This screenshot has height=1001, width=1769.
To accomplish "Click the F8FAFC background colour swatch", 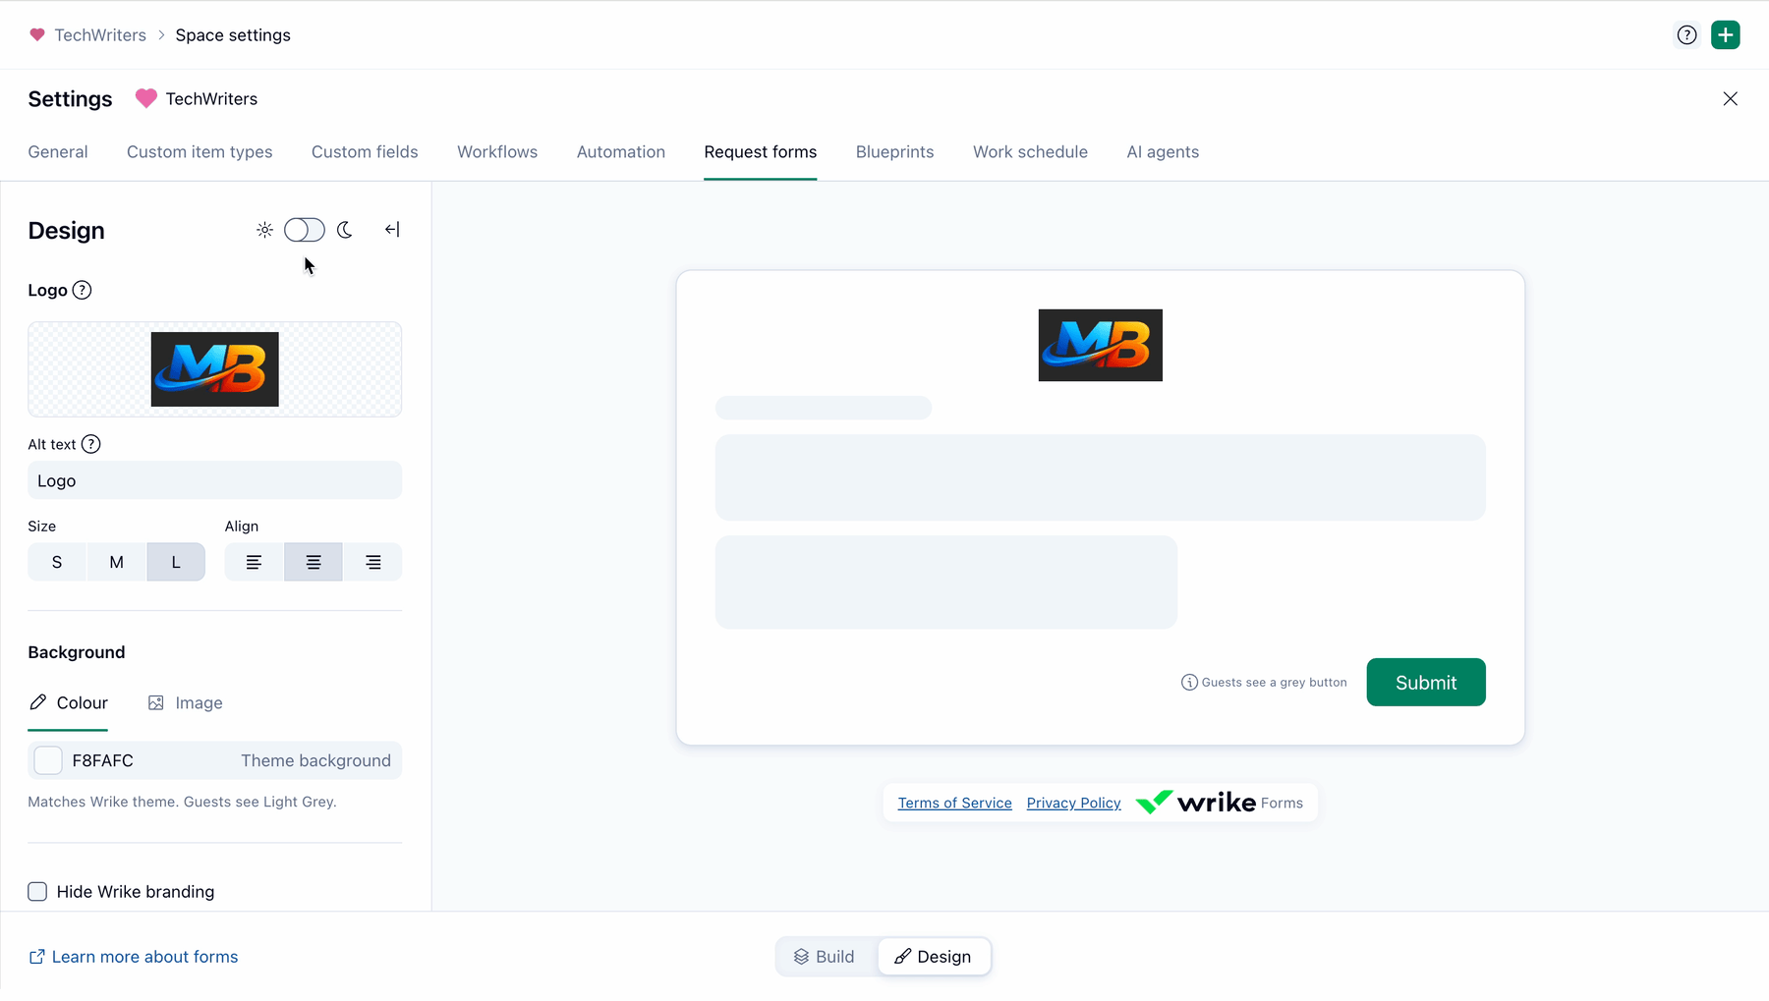I will pos(48,760).
